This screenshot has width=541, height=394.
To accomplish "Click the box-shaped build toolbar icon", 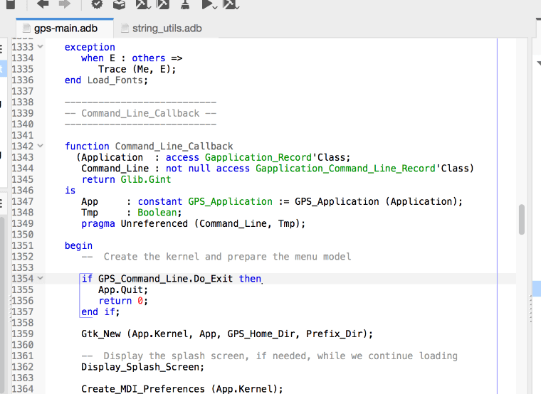I will (119, 4).
